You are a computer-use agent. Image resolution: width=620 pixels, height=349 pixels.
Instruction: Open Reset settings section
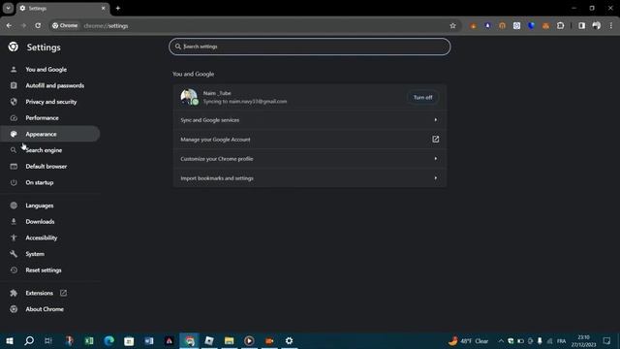point(44,270)
